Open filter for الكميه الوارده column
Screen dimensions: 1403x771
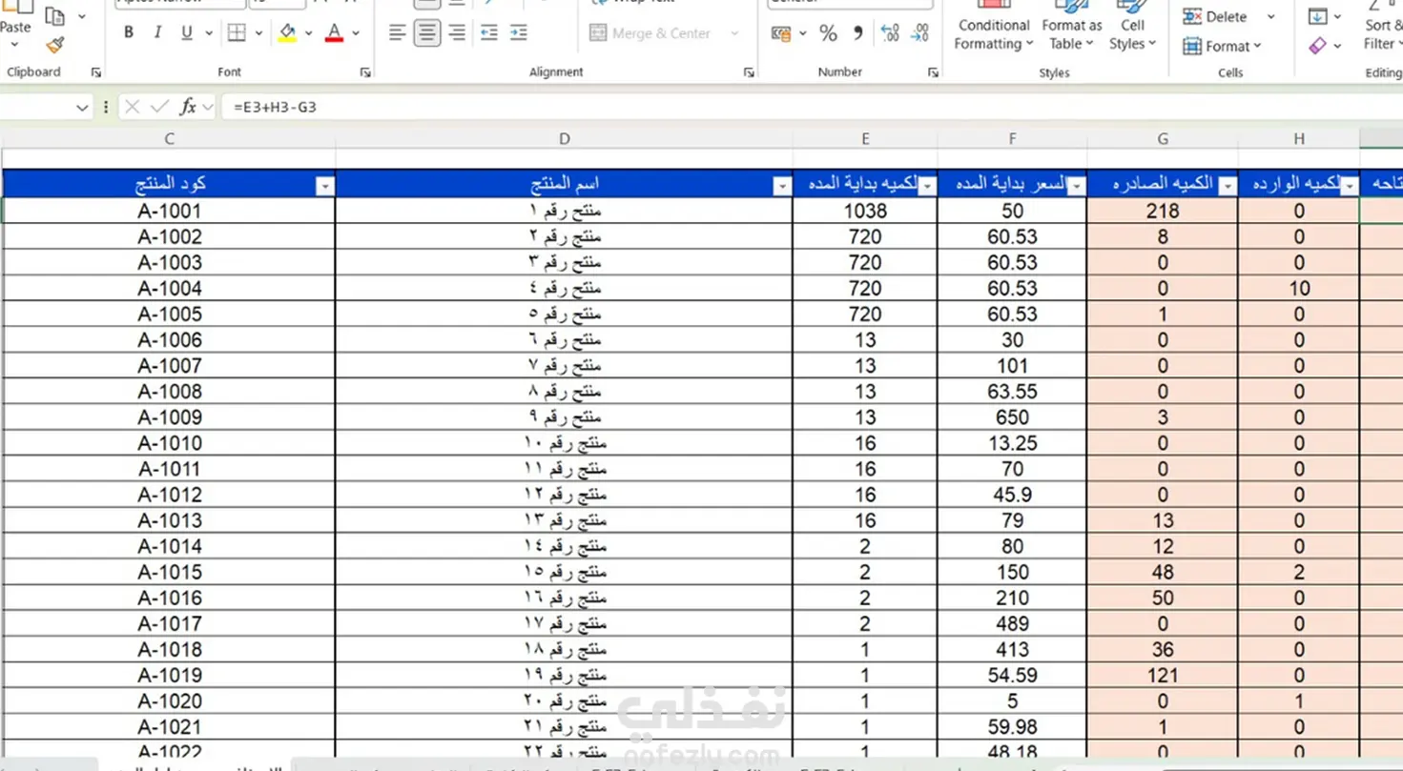pyautogui.click(x=1349, y=186)
